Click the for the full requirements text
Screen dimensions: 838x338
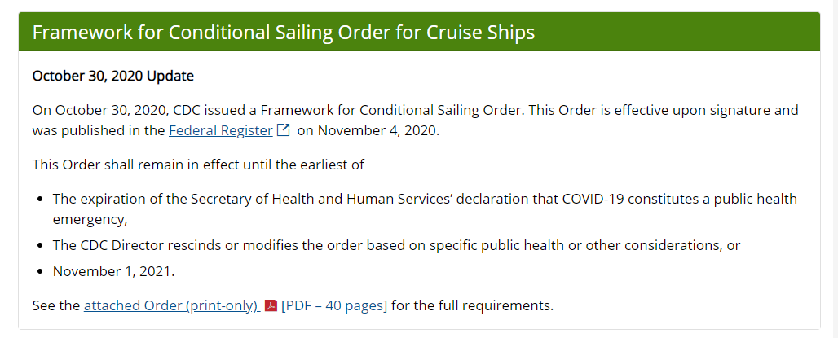point(473,306)
